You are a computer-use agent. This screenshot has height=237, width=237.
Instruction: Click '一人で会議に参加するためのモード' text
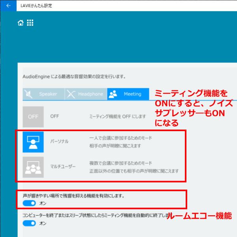[x=120, y=138]
